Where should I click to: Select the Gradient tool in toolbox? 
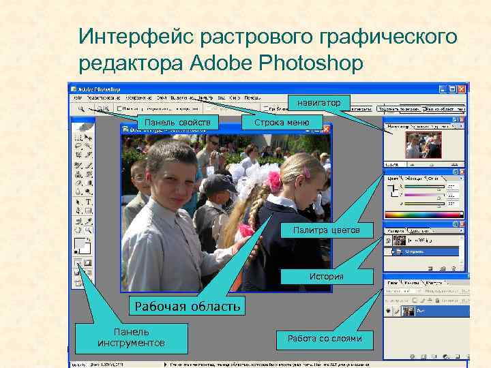click(x=88, y=183)
